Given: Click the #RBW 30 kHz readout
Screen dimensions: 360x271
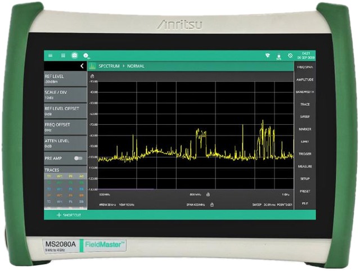Looking at the screenshot, I should (x=107, y=205).
